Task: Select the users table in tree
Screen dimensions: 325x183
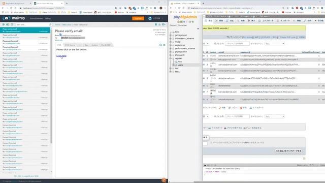Action: [180, 65]
